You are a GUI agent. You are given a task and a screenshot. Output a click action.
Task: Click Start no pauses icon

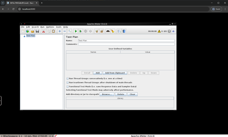click(81, 31)
